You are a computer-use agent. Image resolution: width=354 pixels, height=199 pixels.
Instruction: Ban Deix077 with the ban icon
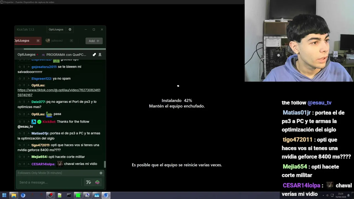20,102
